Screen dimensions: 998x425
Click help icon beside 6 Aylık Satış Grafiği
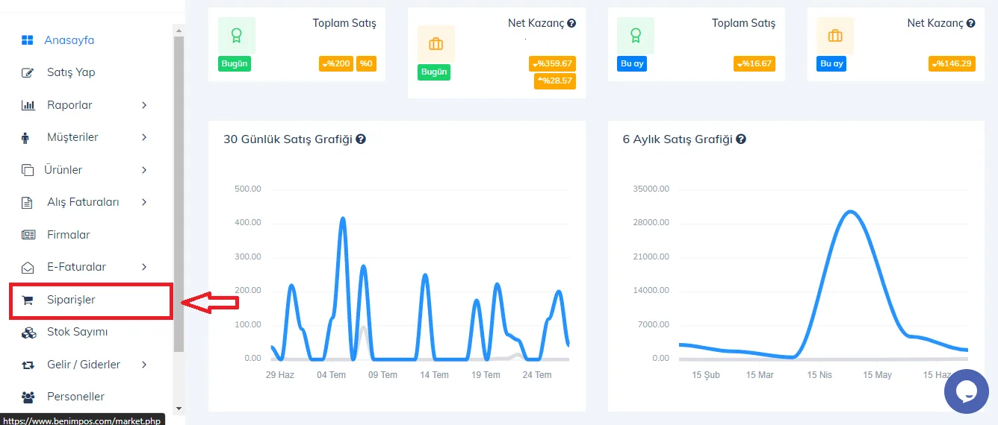pyautogui.click(x=741, y=139)
